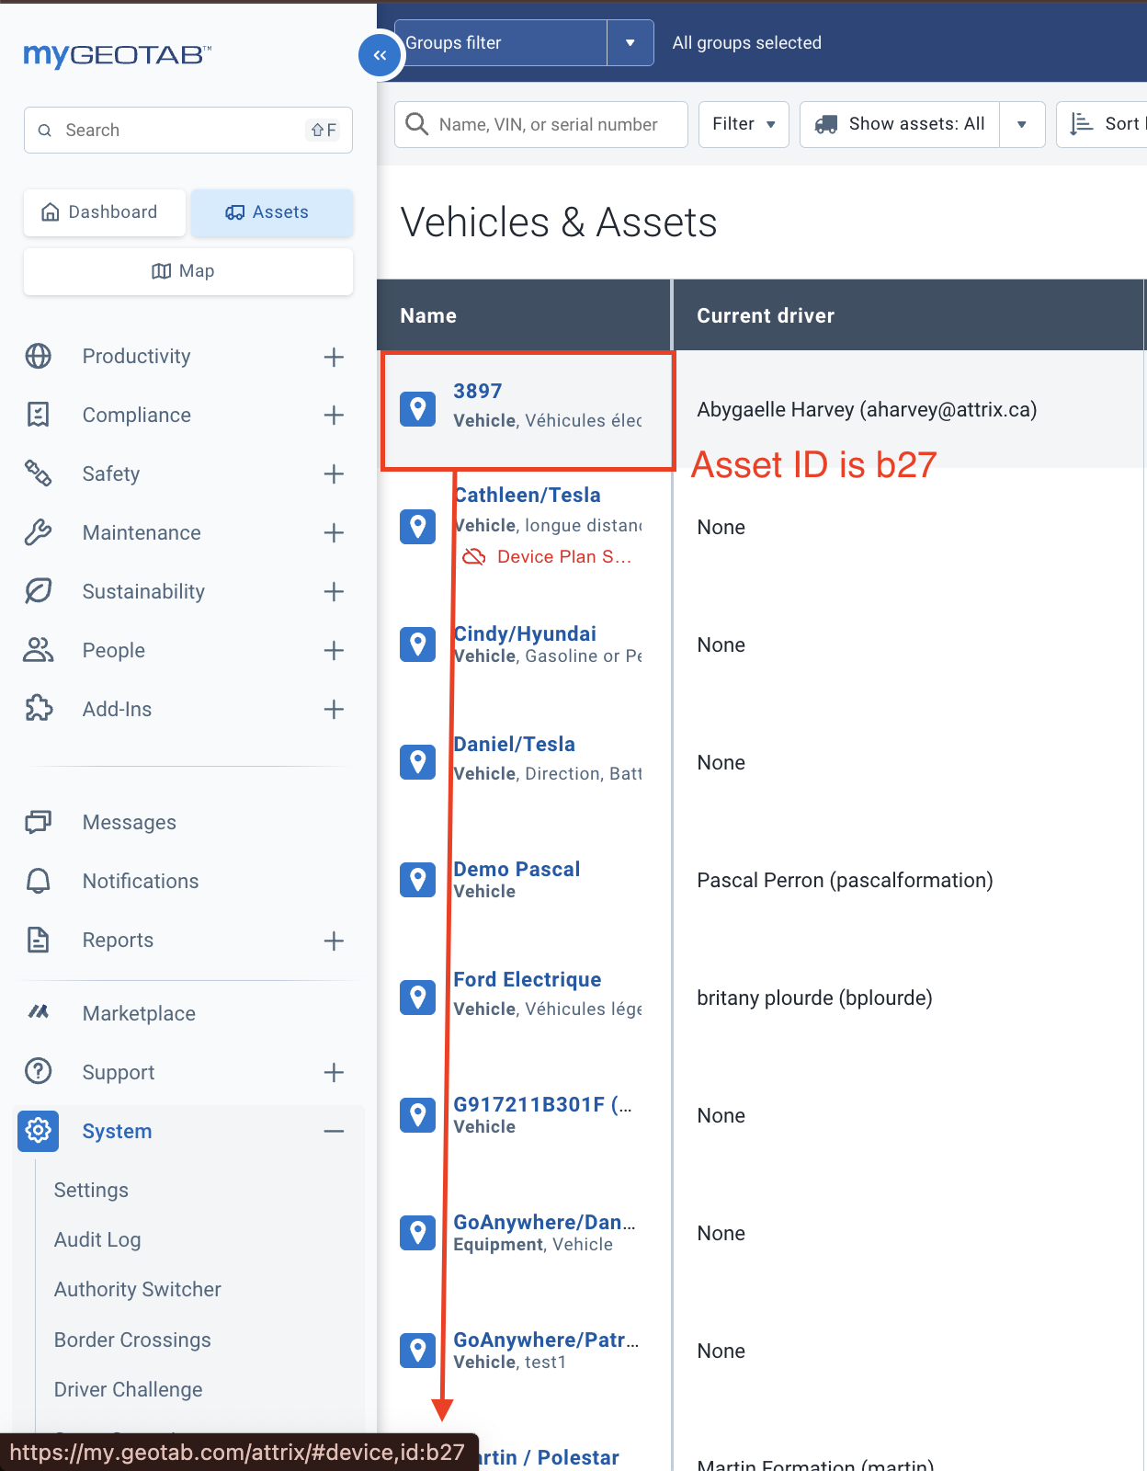The height and width of the screenshot is (1471, 1147).
Task: Open the Audit Log menu item
Action: point(97,1239)
